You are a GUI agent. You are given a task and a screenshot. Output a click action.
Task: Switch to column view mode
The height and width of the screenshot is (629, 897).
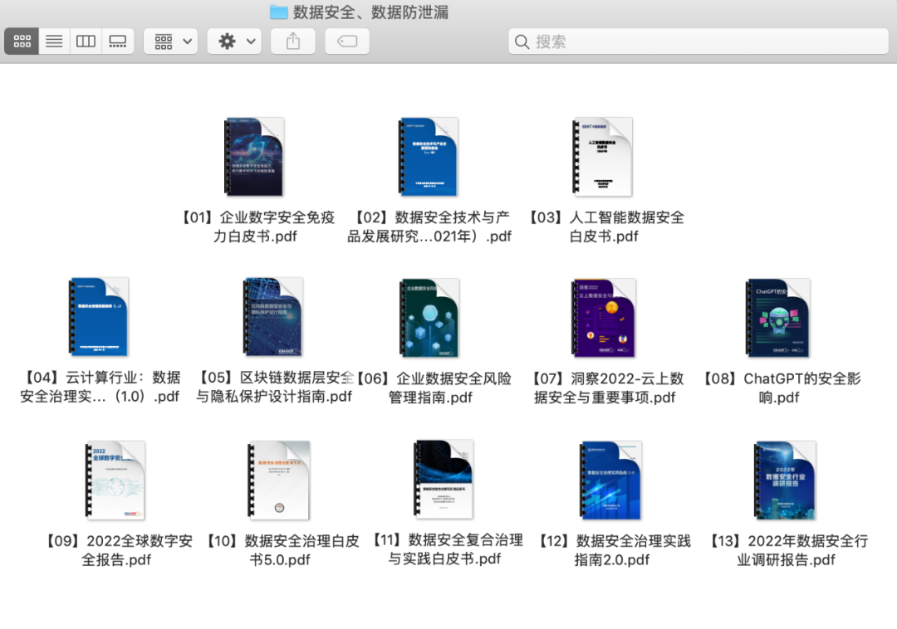point(86,41)
